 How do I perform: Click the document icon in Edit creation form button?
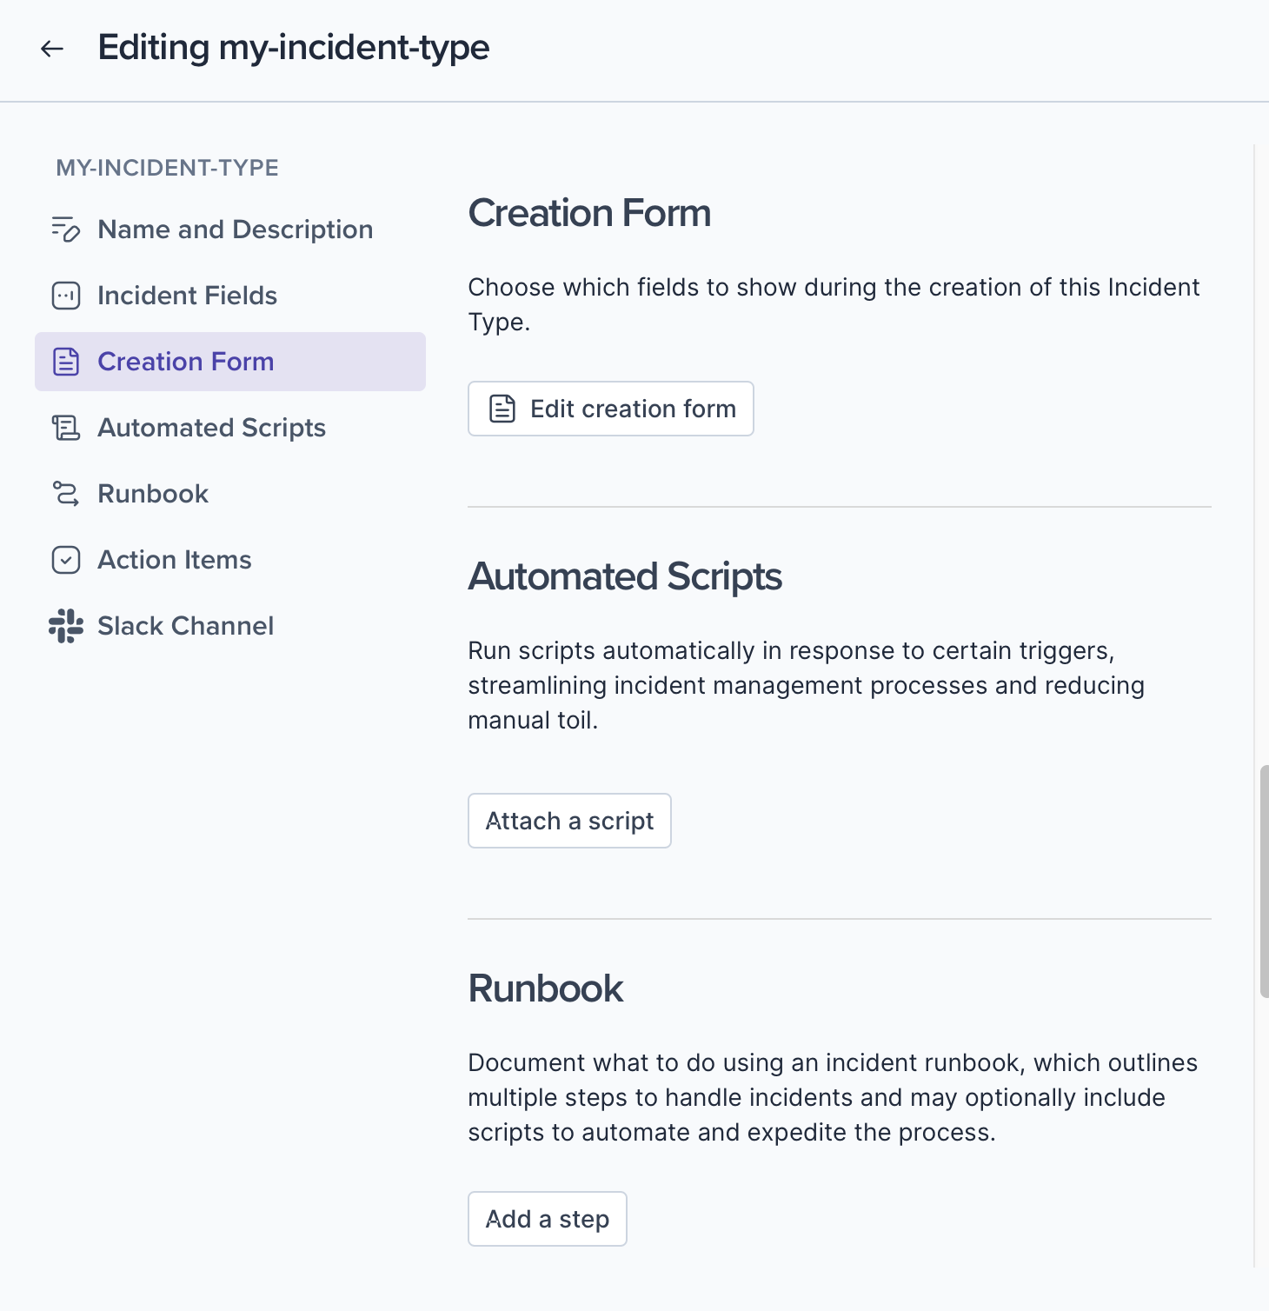coord(502,409)
